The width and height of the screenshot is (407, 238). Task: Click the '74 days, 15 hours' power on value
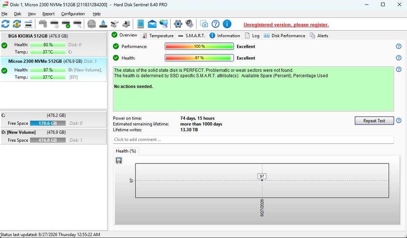(x=197, y=118)
